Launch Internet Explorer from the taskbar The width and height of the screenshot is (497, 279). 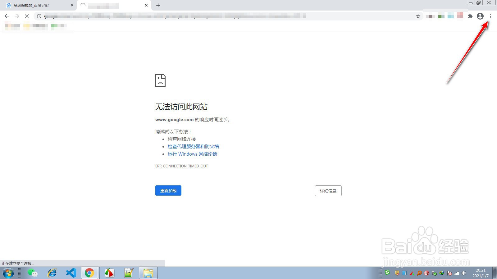(x=52, y=273)
